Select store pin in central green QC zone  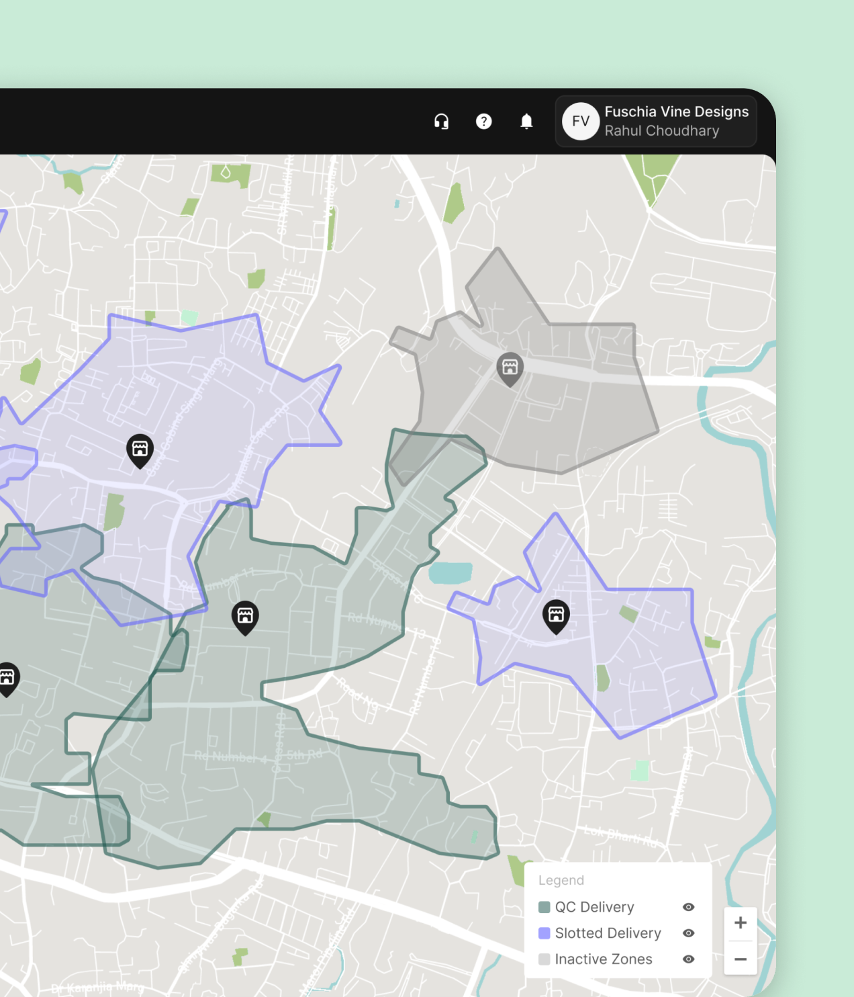pos(245,616)
